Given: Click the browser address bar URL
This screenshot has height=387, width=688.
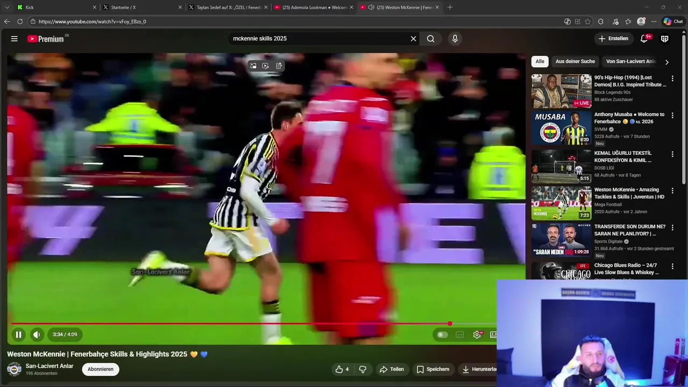Looking at the screenshot, I should (92, 21).
